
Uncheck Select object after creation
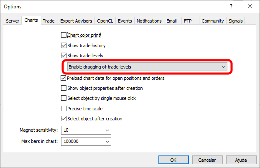click(x=64, y=119)
